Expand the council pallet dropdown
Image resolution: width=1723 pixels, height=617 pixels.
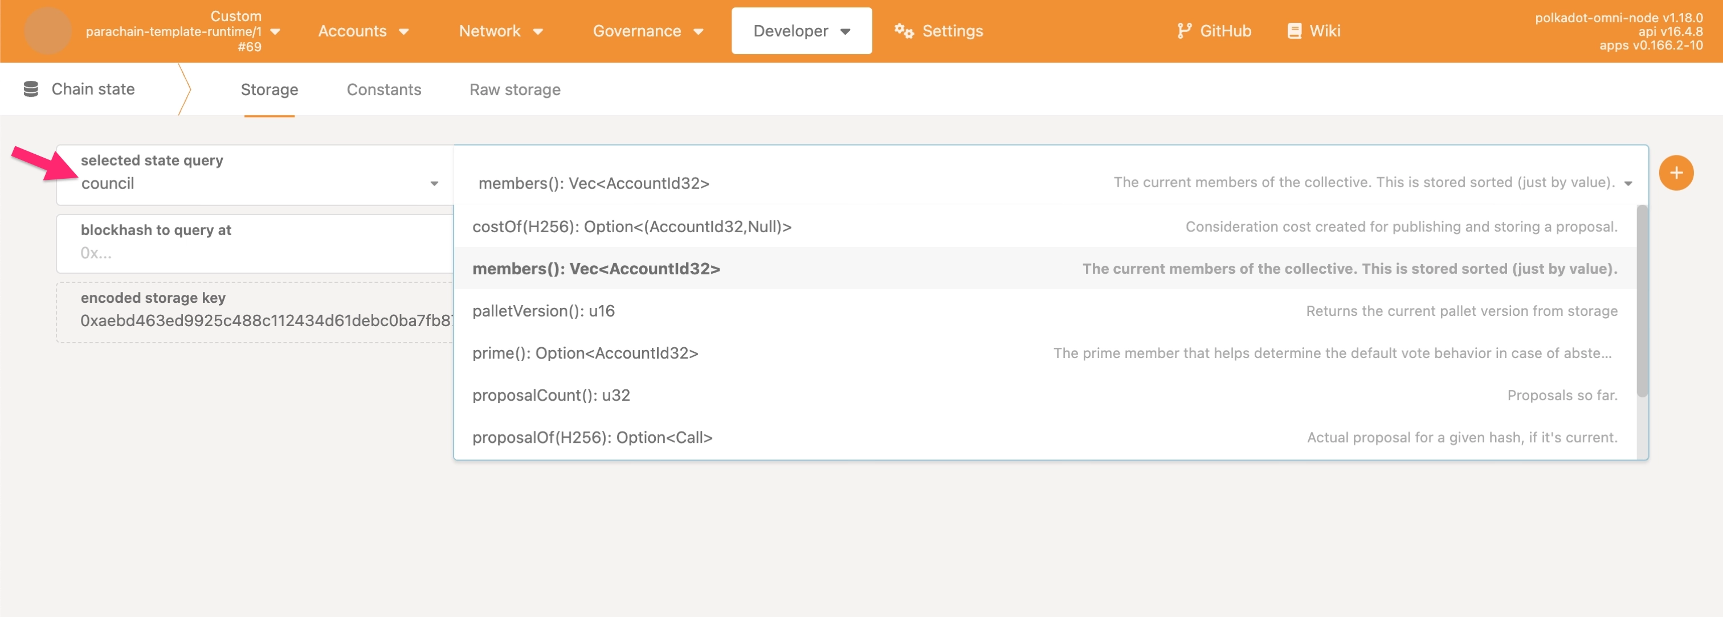434,184
